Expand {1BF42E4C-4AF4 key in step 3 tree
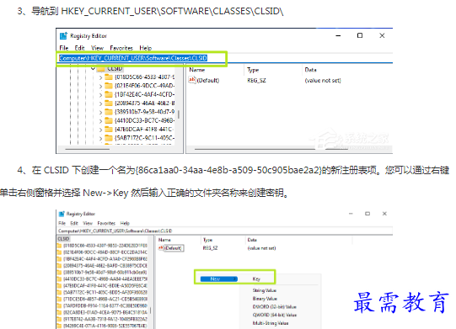 pos(100,95)
